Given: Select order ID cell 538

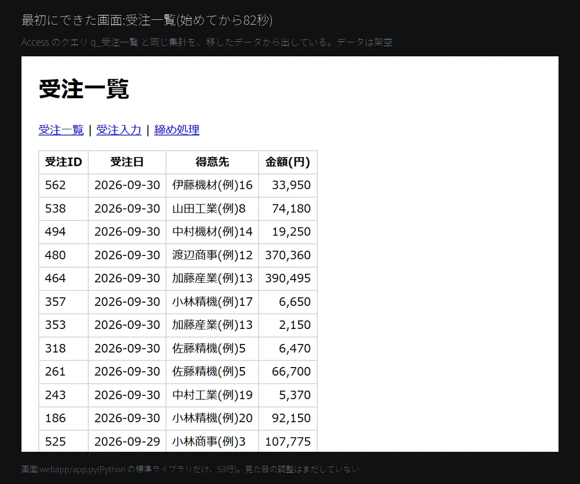Looking at the screenshot, I should tap(63, 208).
